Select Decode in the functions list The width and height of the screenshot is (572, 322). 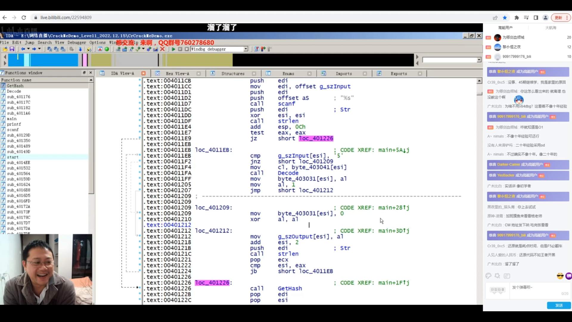(45, 91)
